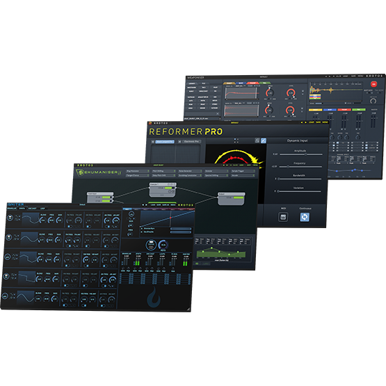Toggle power on fourth Igniter oscillator row
Image resolution: width=386 pixels, height=386 pixels.
6,276
